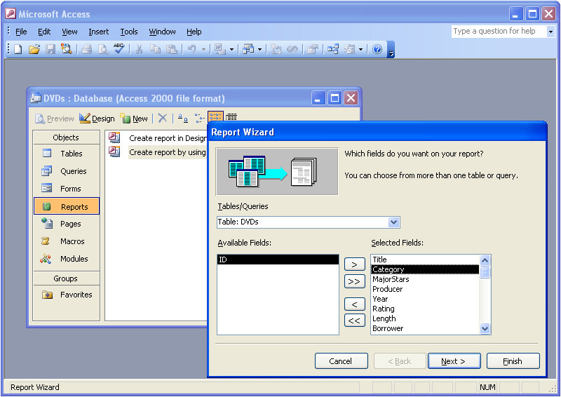Open Microsoft Access Help question-mark icon

tap(377, 49)
